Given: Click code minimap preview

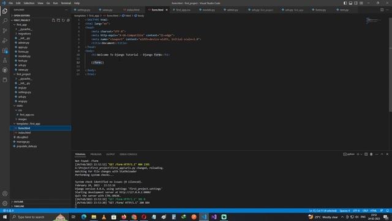Looking at the screenshot, I should (374, 21).
